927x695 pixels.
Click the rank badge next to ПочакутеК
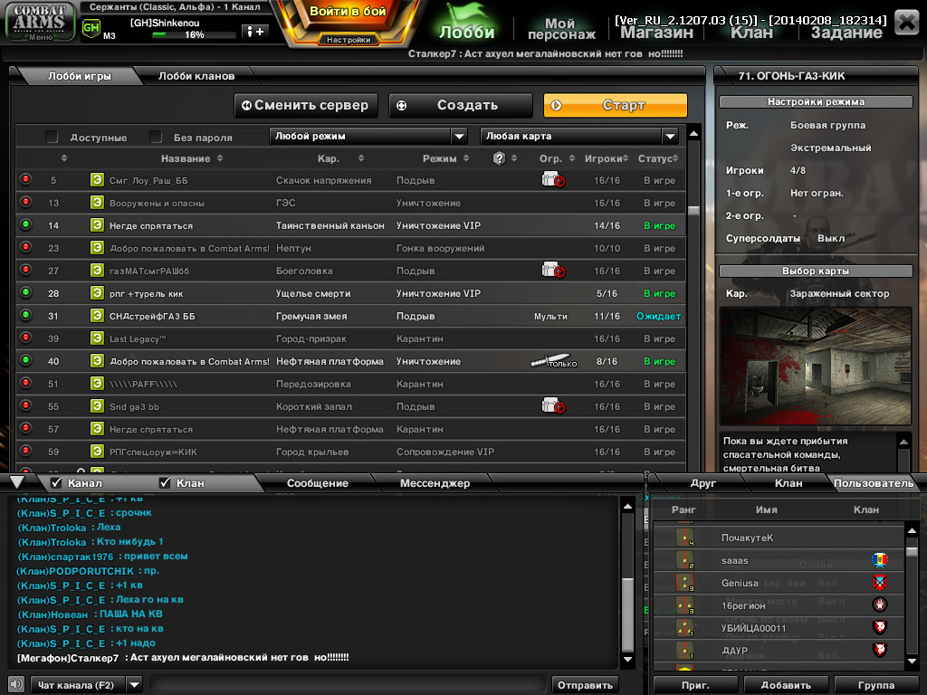[684, 538]
